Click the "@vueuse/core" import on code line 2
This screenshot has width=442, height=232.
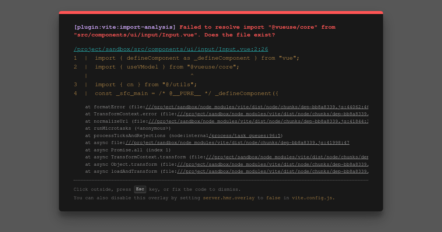point(211,67)
